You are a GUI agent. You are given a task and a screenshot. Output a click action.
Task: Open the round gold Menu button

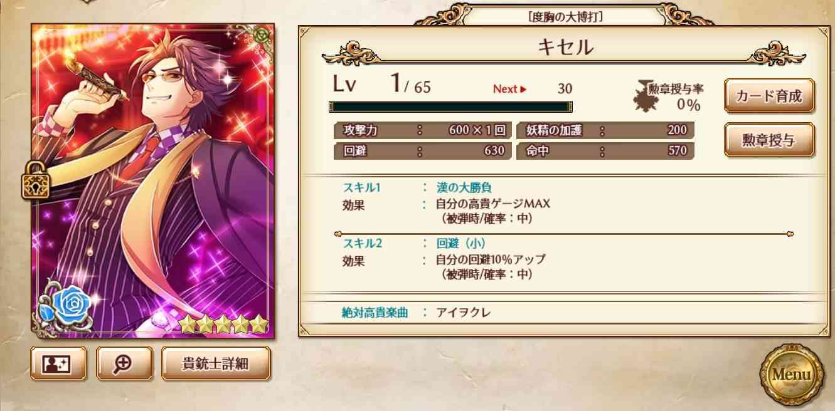point(790,374)
